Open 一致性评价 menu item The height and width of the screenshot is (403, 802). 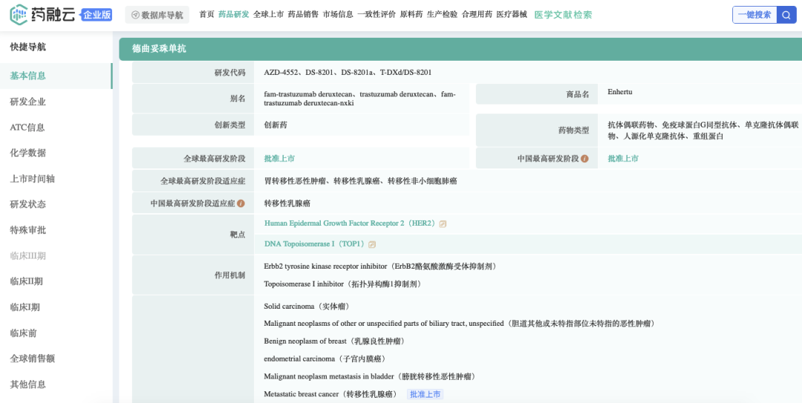pyautogui.click(x=376, y=14)
